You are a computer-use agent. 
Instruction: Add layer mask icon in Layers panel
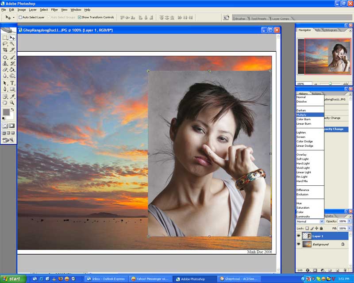[315, 270]
